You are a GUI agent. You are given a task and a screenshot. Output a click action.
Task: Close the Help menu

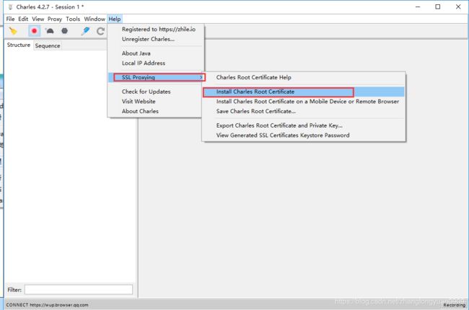coord(115,19)
